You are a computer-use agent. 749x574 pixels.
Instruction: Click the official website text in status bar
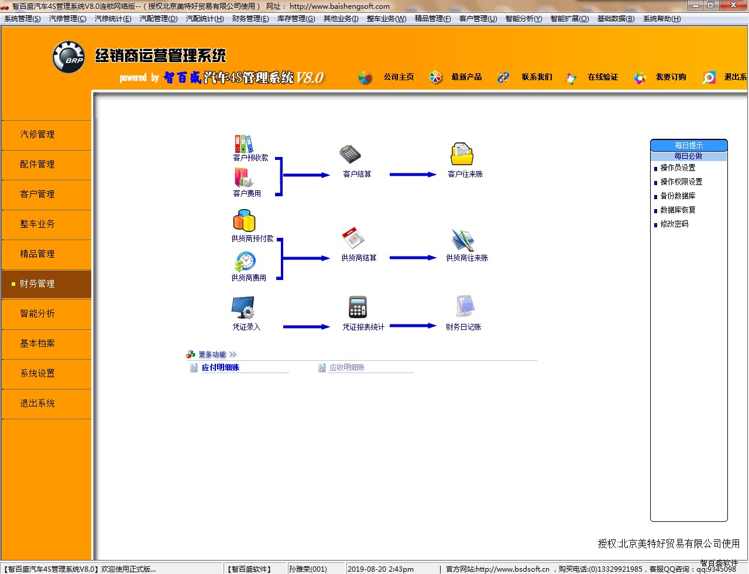(497, 569)
